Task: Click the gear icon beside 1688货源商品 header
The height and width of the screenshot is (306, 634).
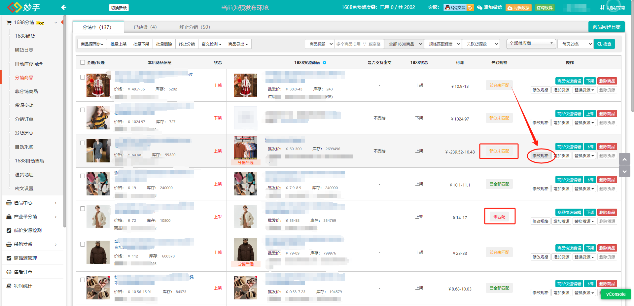Action: tap(325, 63)
